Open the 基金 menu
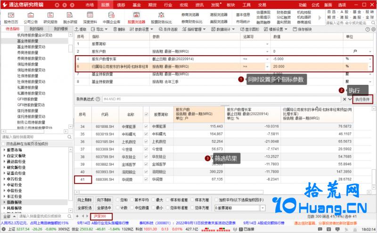The width and height of the screenshot is (377, 233). (x=137, y=5)
